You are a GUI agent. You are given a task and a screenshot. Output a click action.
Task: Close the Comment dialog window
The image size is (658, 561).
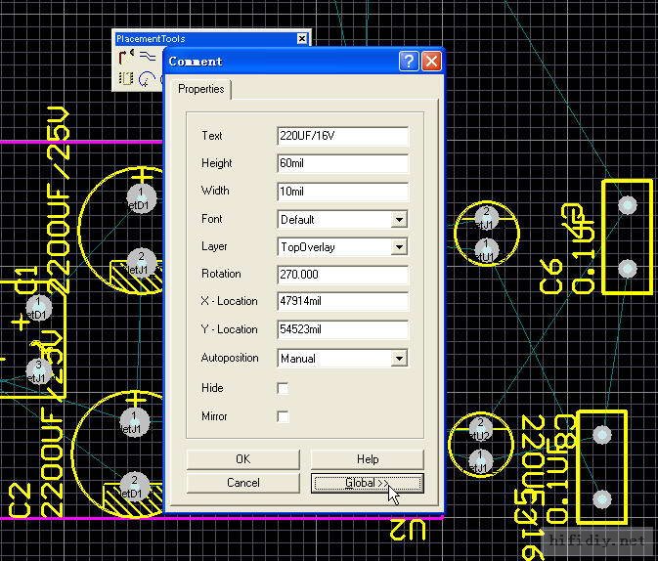430,62
